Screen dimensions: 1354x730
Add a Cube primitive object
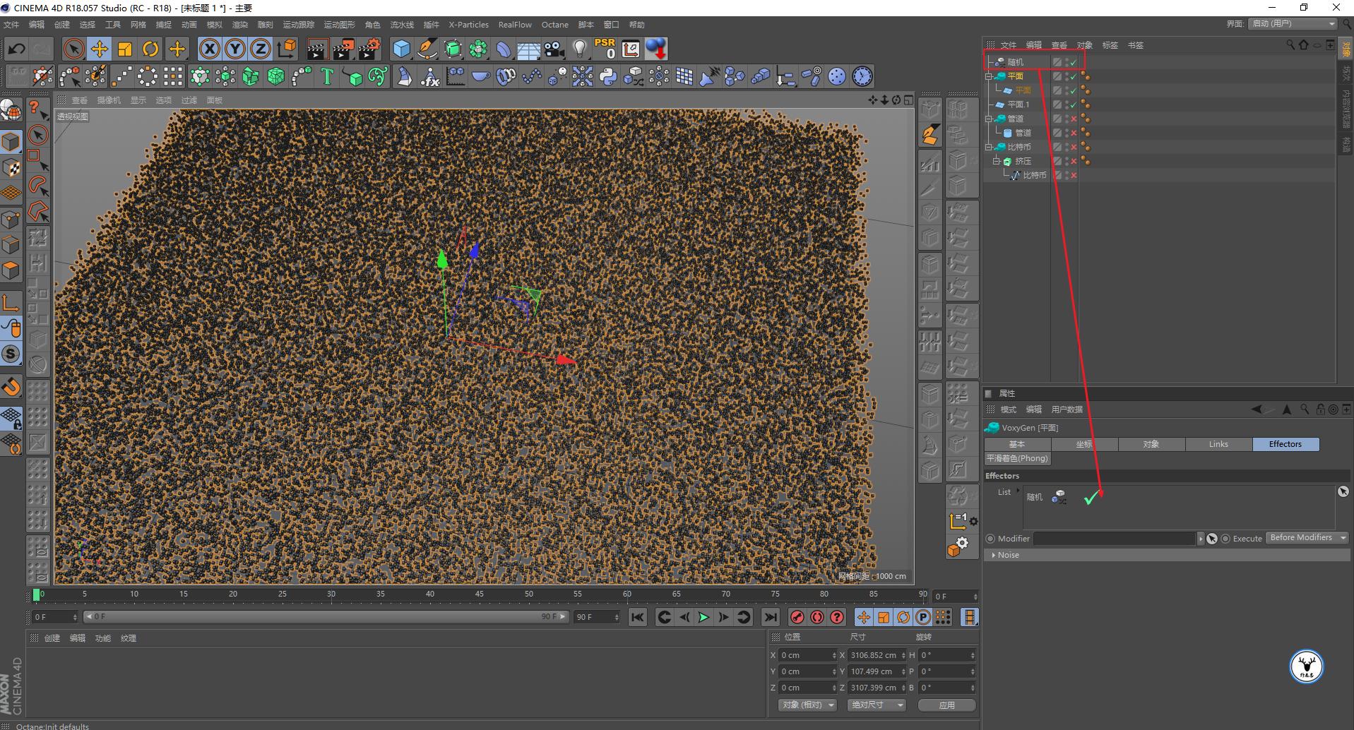[401, 49]
